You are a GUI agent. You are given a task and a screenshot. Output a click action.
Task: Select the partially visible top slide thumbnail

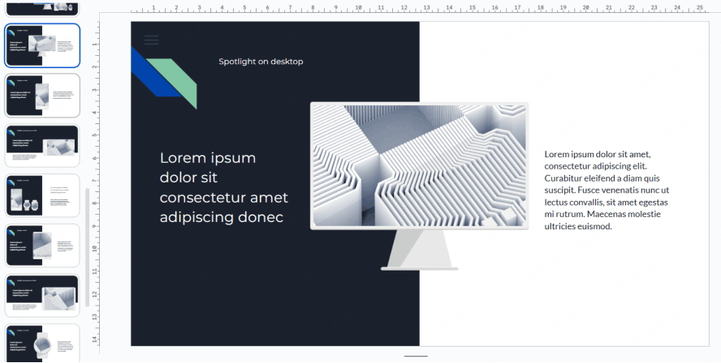point(42,6)
